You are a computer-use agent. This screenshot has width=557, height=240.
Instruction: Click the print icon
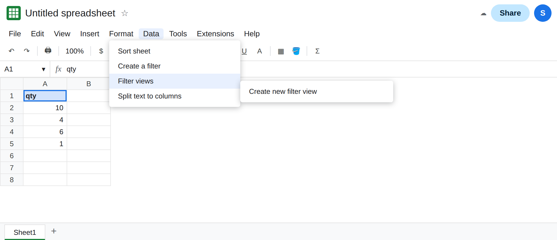tap(48, 50)
